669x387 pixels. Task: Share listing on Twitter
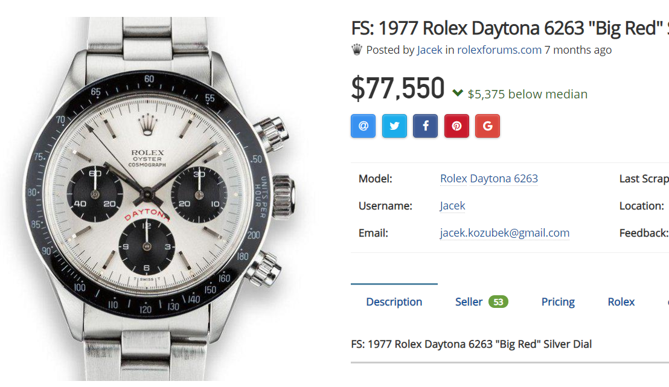click(x=394, y=126)
